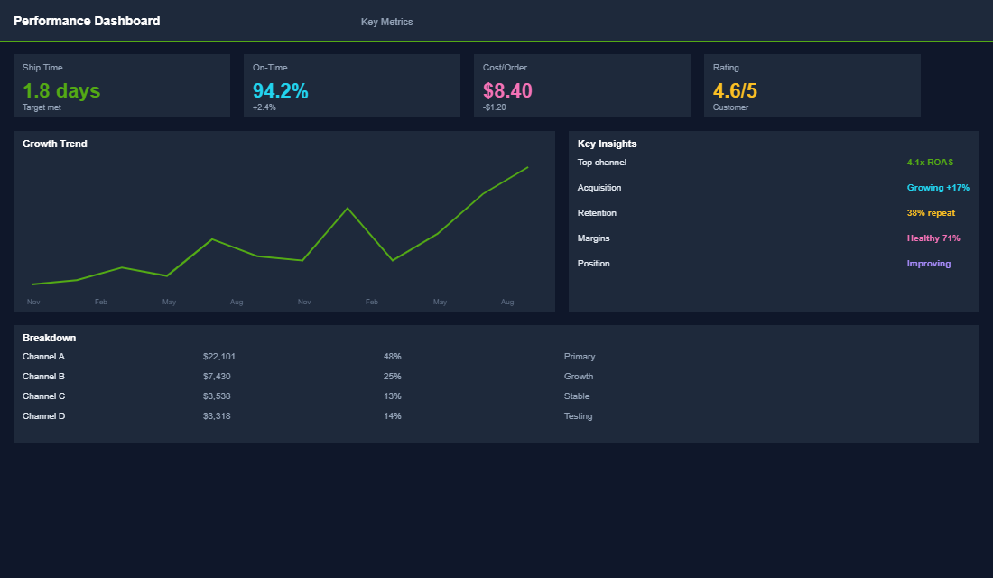This screenshot has width=993, height=578.
Task: Click the 4.1x ROAS insight value
Action: click(x=929, y=162)
